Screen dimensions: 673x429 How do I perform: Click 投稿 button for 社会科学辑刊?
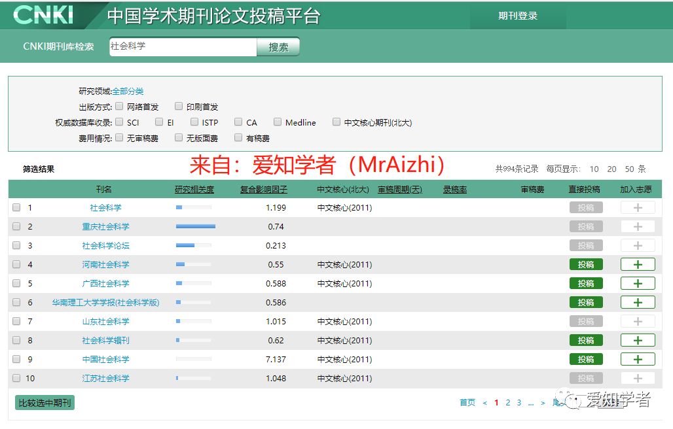coord(586,340)
